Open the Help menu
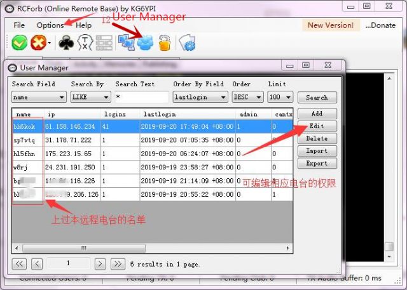The width and height of the screenshot is (407, 290). pos(83,25)
